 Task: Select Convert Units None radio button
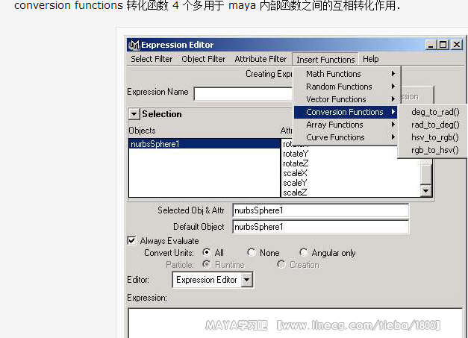[252, 252]
